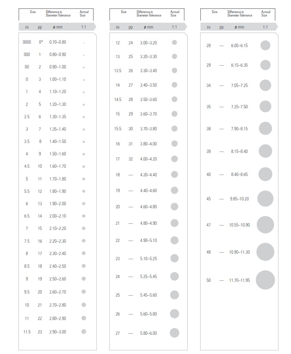Image resolution: width=291 pixels, height=354 pixels.
Task: Click the gray circle for size ss 50
Action: pos(265,280)
